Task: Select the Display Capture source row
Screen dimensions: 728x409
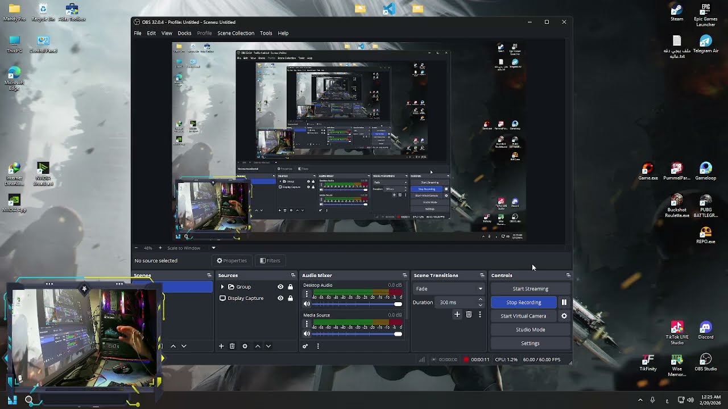Action: [x=256, y=298]
